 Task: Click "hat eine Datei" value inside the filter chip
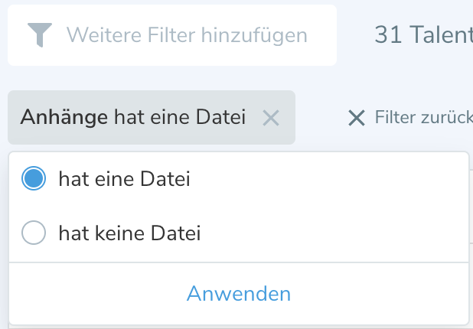tap(179, 118)
